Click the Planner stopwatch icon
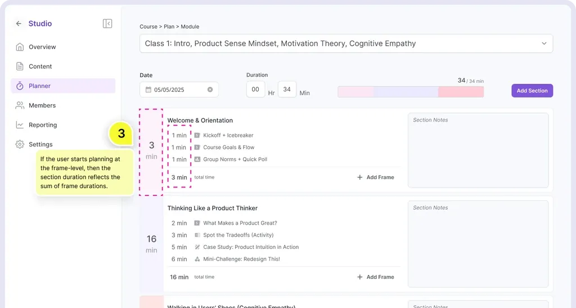 pyautogui.click(x=20, y=86)
